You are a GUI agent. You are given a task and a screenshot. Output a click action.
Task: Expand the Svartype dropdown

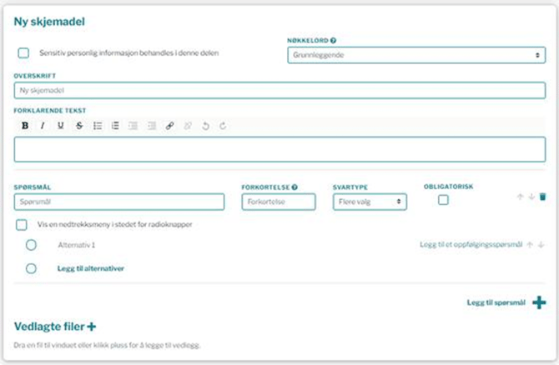[369, 202]
